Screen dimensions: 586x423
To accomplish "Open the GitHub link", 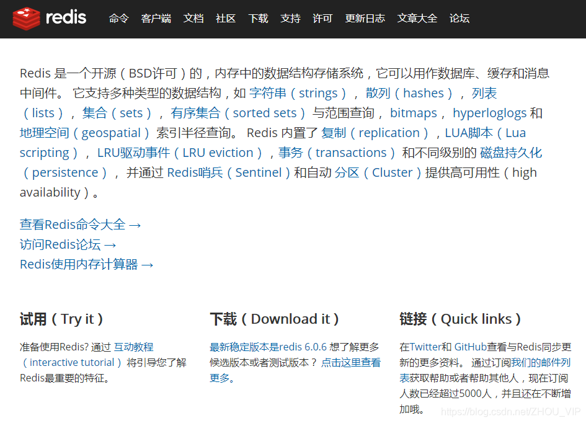I will coord(471,347).
